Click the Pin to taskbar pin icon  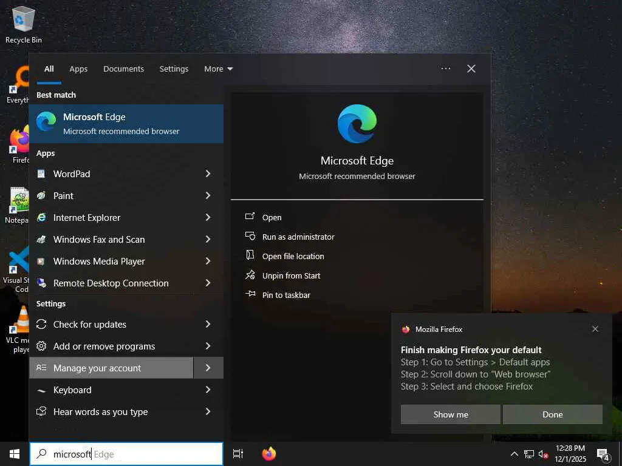pos(250,294)
